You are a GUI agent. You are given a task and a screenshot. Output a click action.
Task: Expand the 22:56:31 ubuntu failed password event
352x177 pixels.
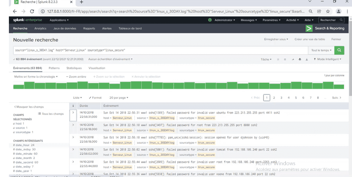[73, 112]
